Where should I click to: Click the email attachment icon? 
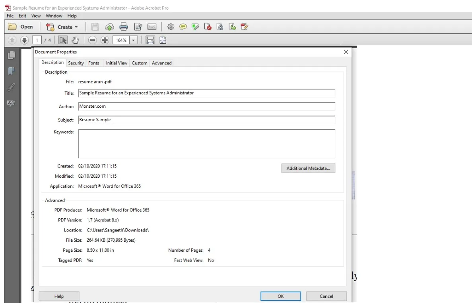pyautogui.click(x=152, y=27)
